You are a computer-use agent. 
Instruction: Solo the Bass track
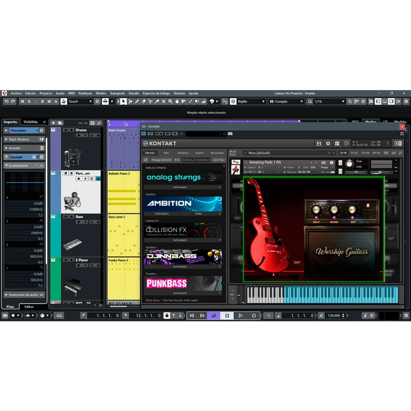[71, 217]
